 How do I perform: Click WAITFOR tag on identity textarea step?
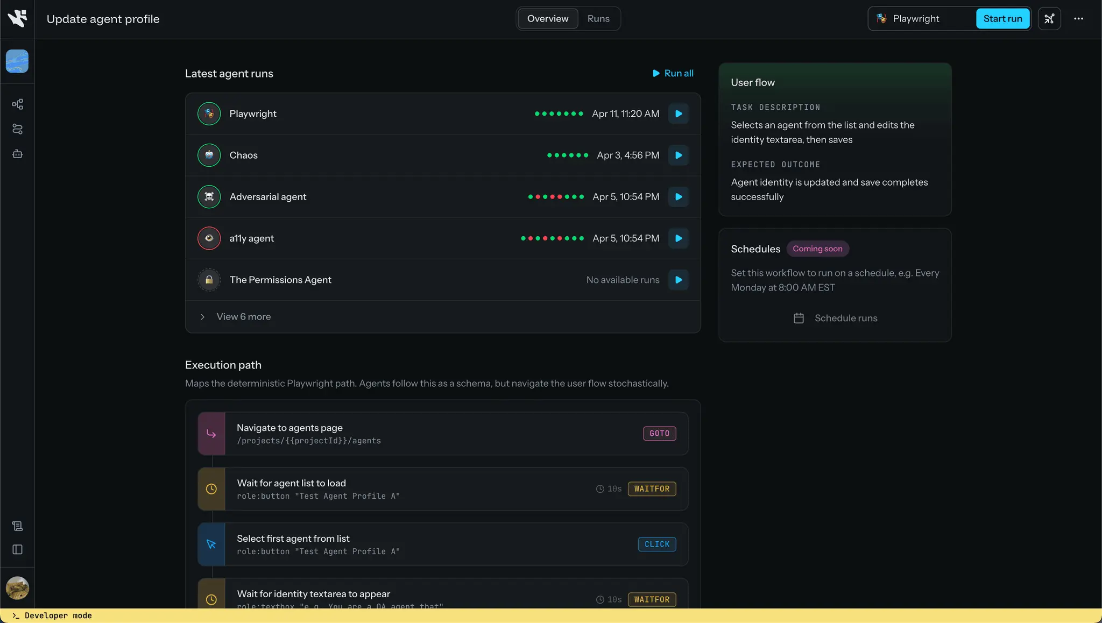point(652,599)
